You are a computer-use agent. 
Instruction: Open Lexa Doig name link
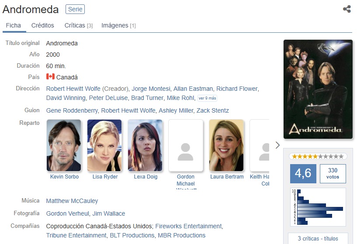click(146, 177)
